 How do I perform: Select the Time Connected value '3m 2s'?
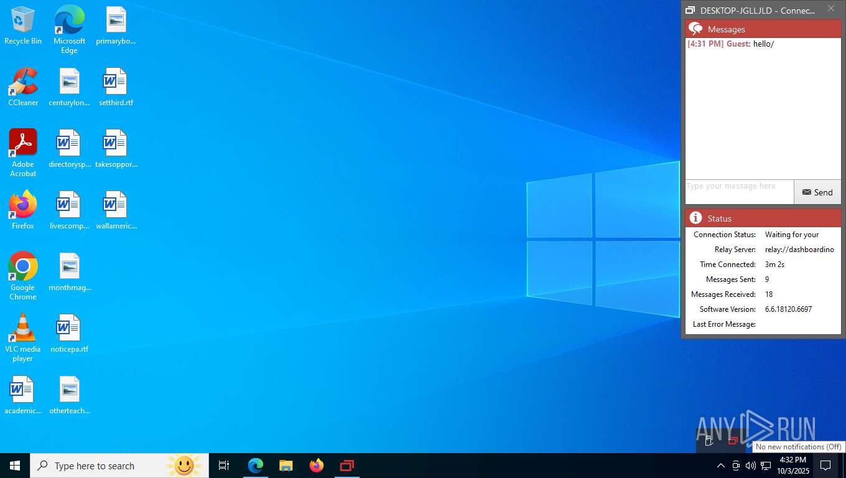(x=774, y=265)
